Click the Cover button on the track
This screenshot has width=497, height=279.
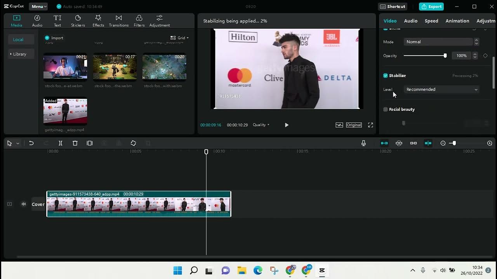tap(38, 204)
